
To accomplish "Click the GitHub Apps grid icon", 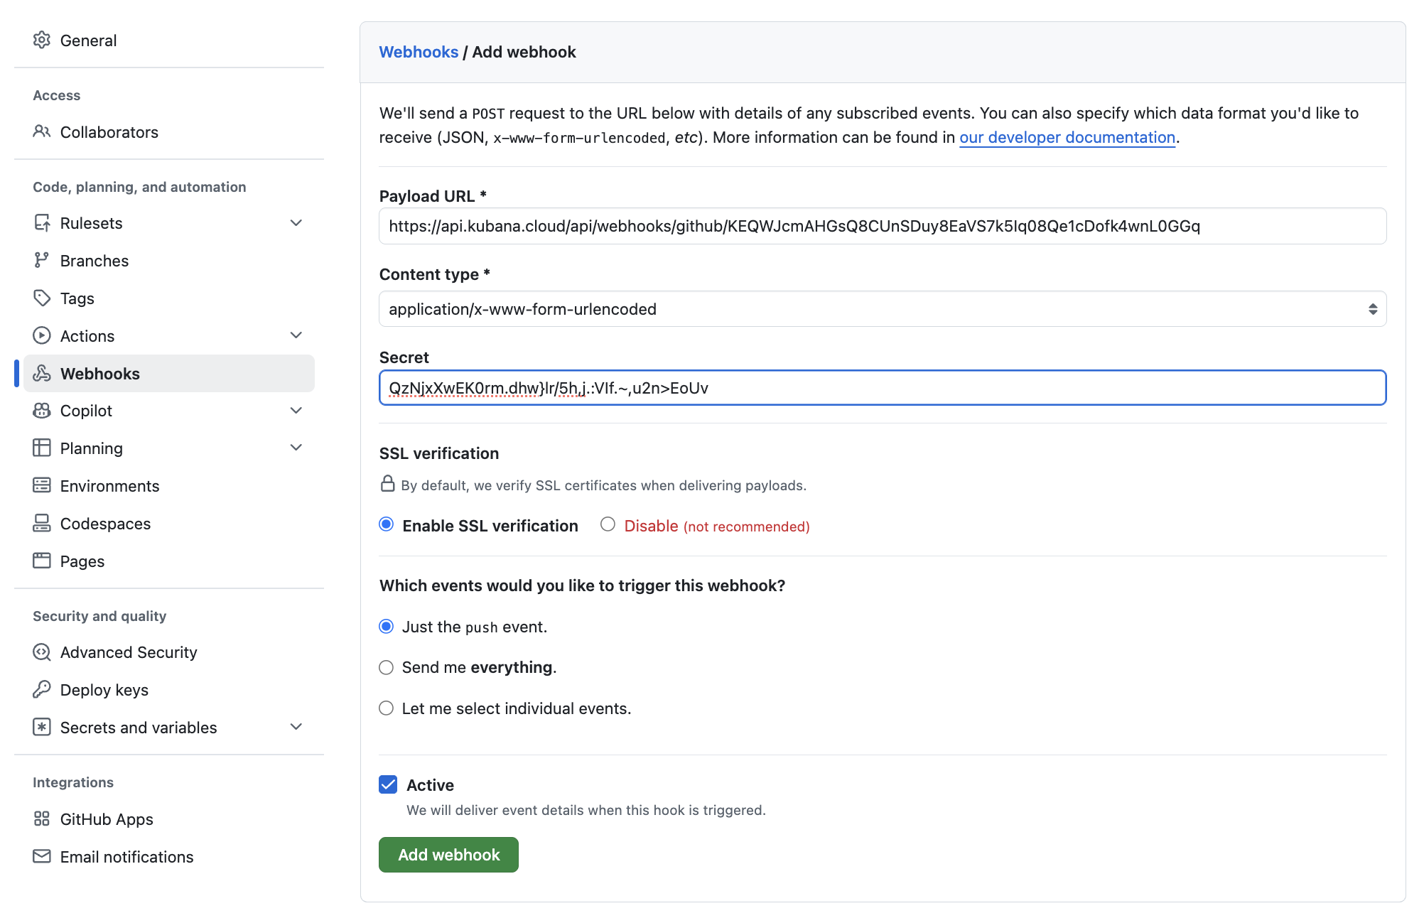I will click(x=42, y=819).
